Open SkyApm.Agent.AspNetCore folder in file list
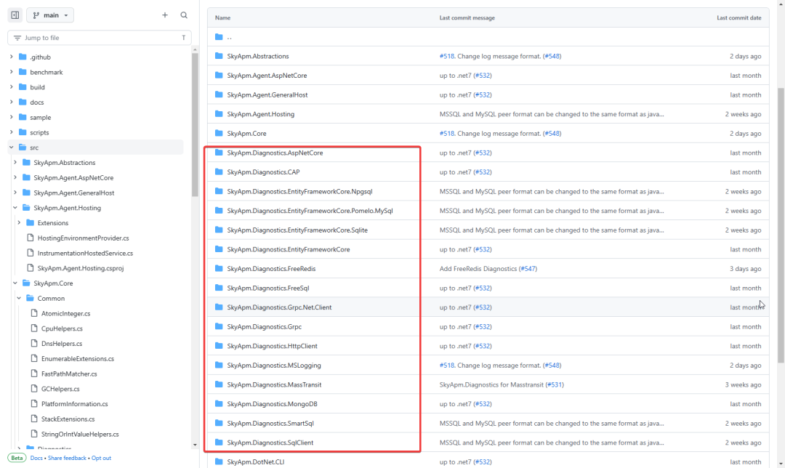This screenshot has width=785, height=468. tap(267, 76)
